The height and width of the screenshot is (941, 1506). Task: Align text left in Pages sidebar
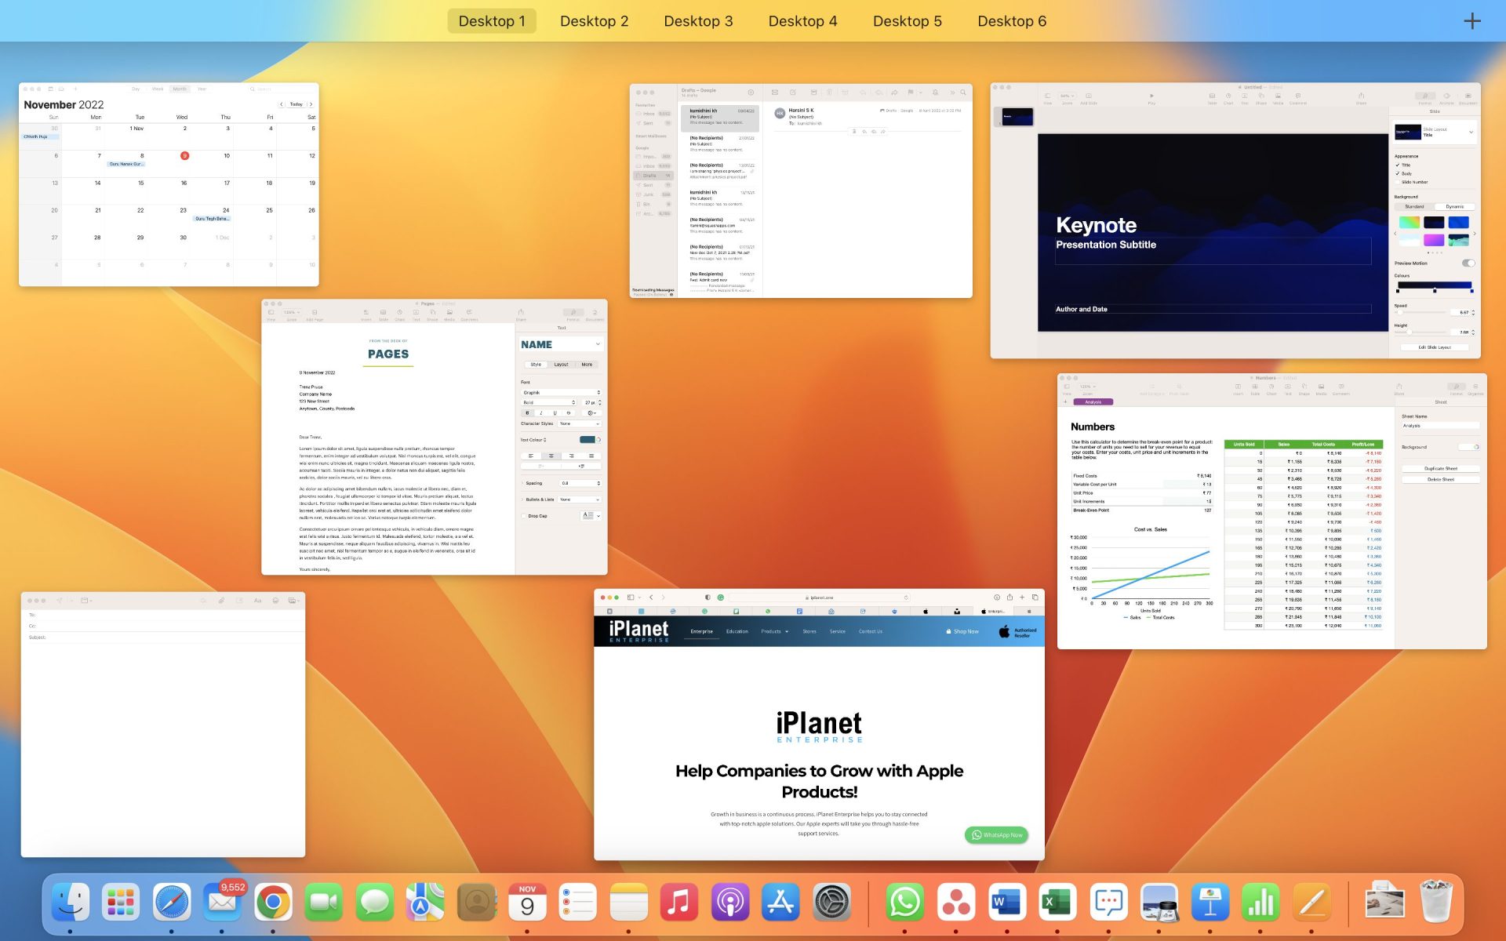pos(531,456)
